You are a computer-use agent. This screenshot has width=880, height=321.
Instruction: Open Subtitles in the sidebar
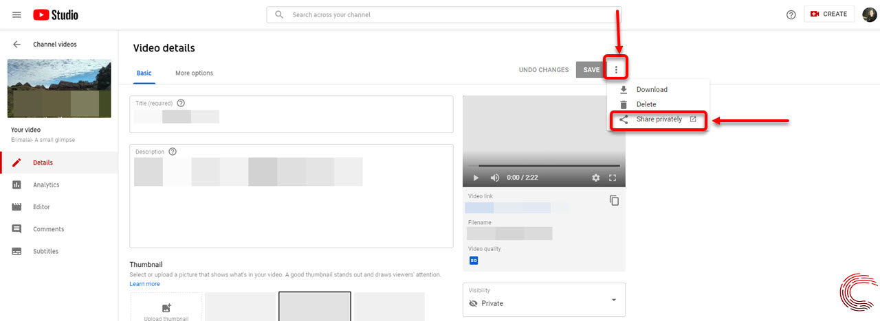(x=59, y=251)
